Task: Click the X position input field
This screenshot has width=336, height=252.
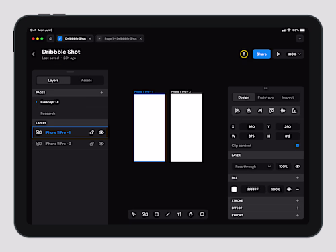Action: click(x=251, y=127)
